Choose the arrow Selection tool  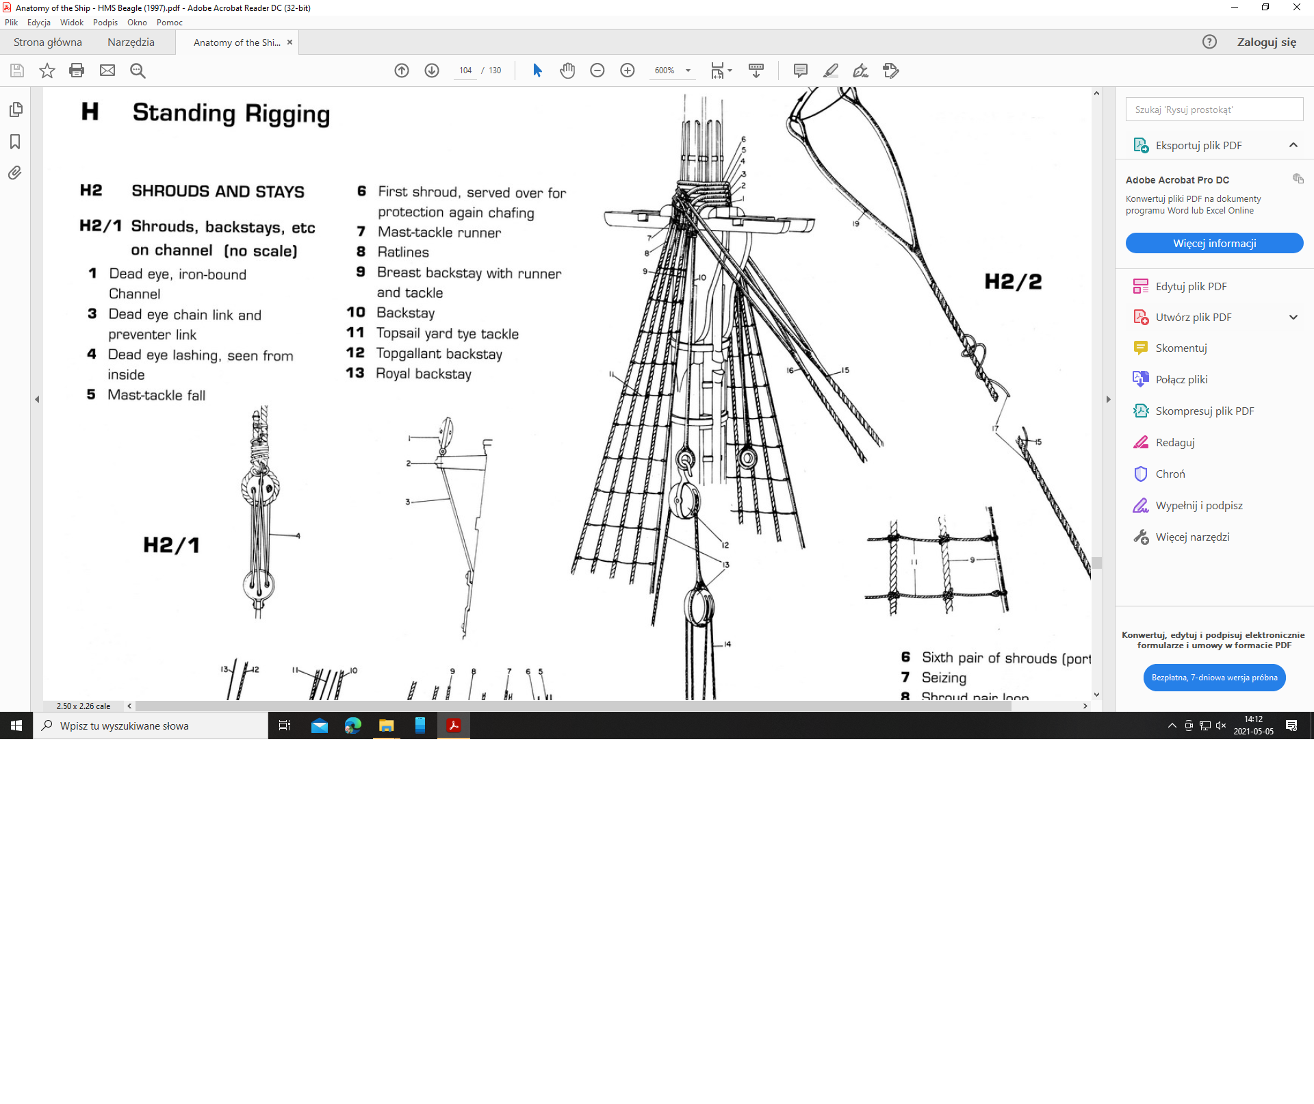click(x=537, y=70)
